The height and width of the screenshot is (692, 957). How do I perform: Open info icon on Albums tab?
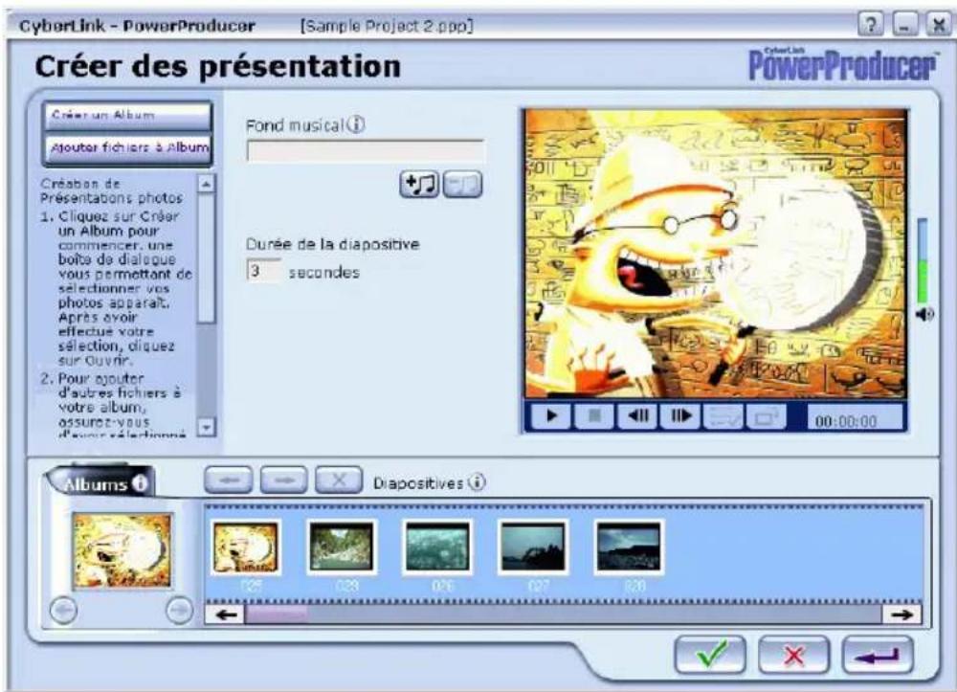(140, 483)
